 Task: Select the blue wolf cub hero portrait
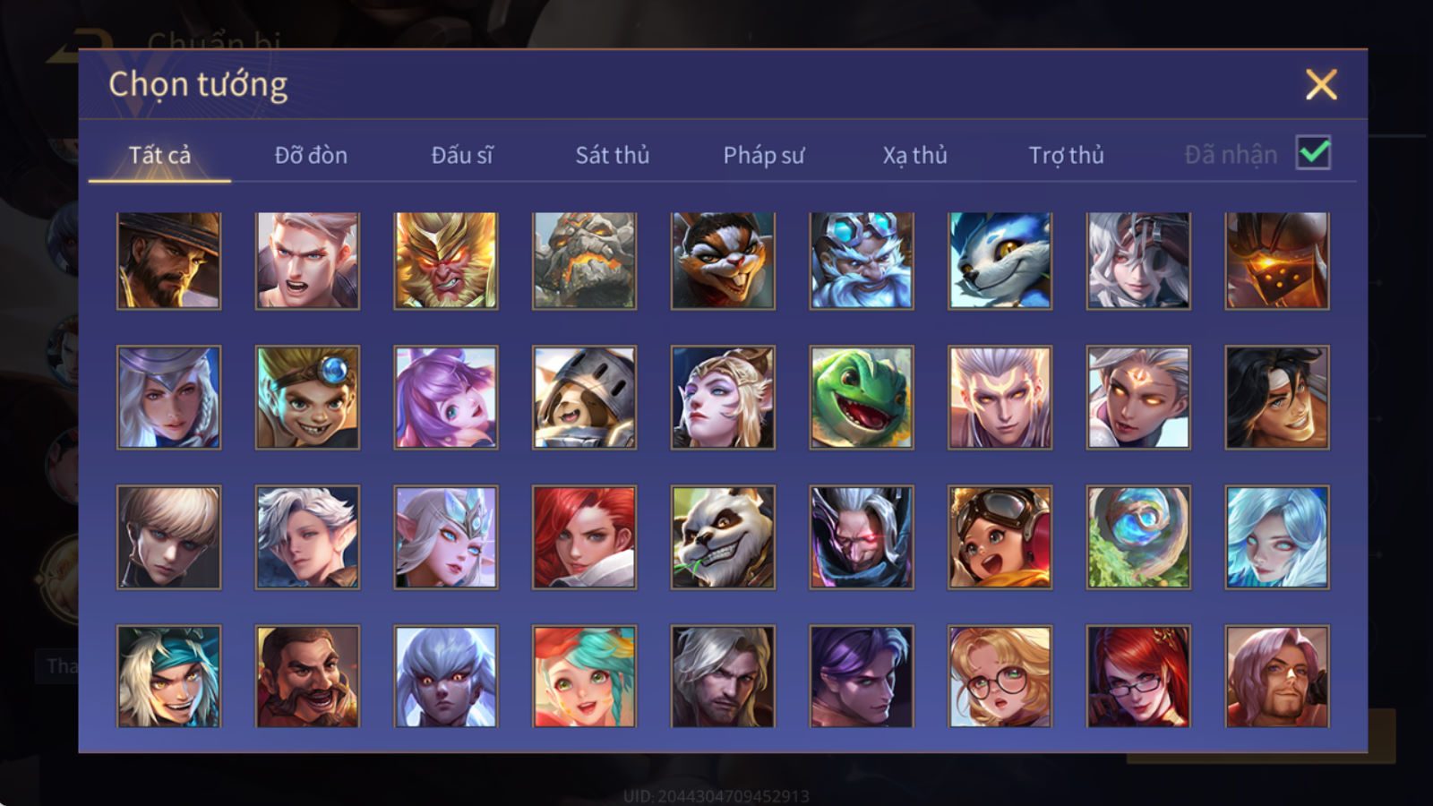tap(1000, 261)
